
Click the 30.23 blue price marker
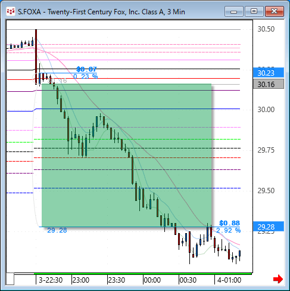click(x=269, y=73)
